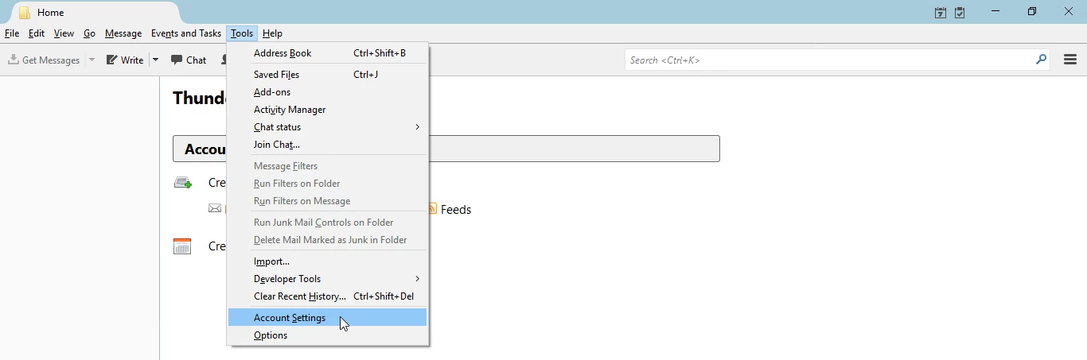Open Options from Tools menu
The image size is (1087, 360).
pos(328,335)
